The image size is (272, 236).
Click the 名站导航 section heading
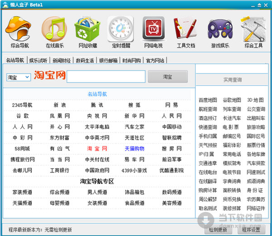click(97, 94)
